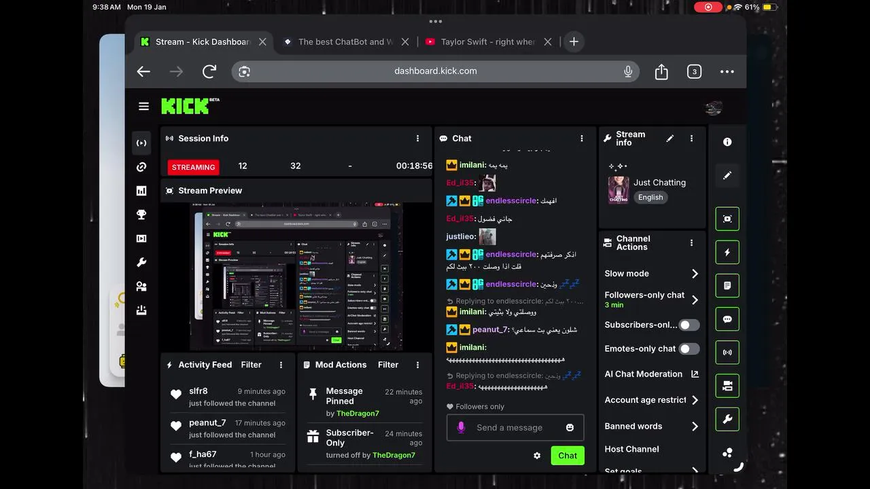The height and width of the screenshot is (489, 870).
Task: Open a new browser tab with plus
Action: (x=574, y=41)
